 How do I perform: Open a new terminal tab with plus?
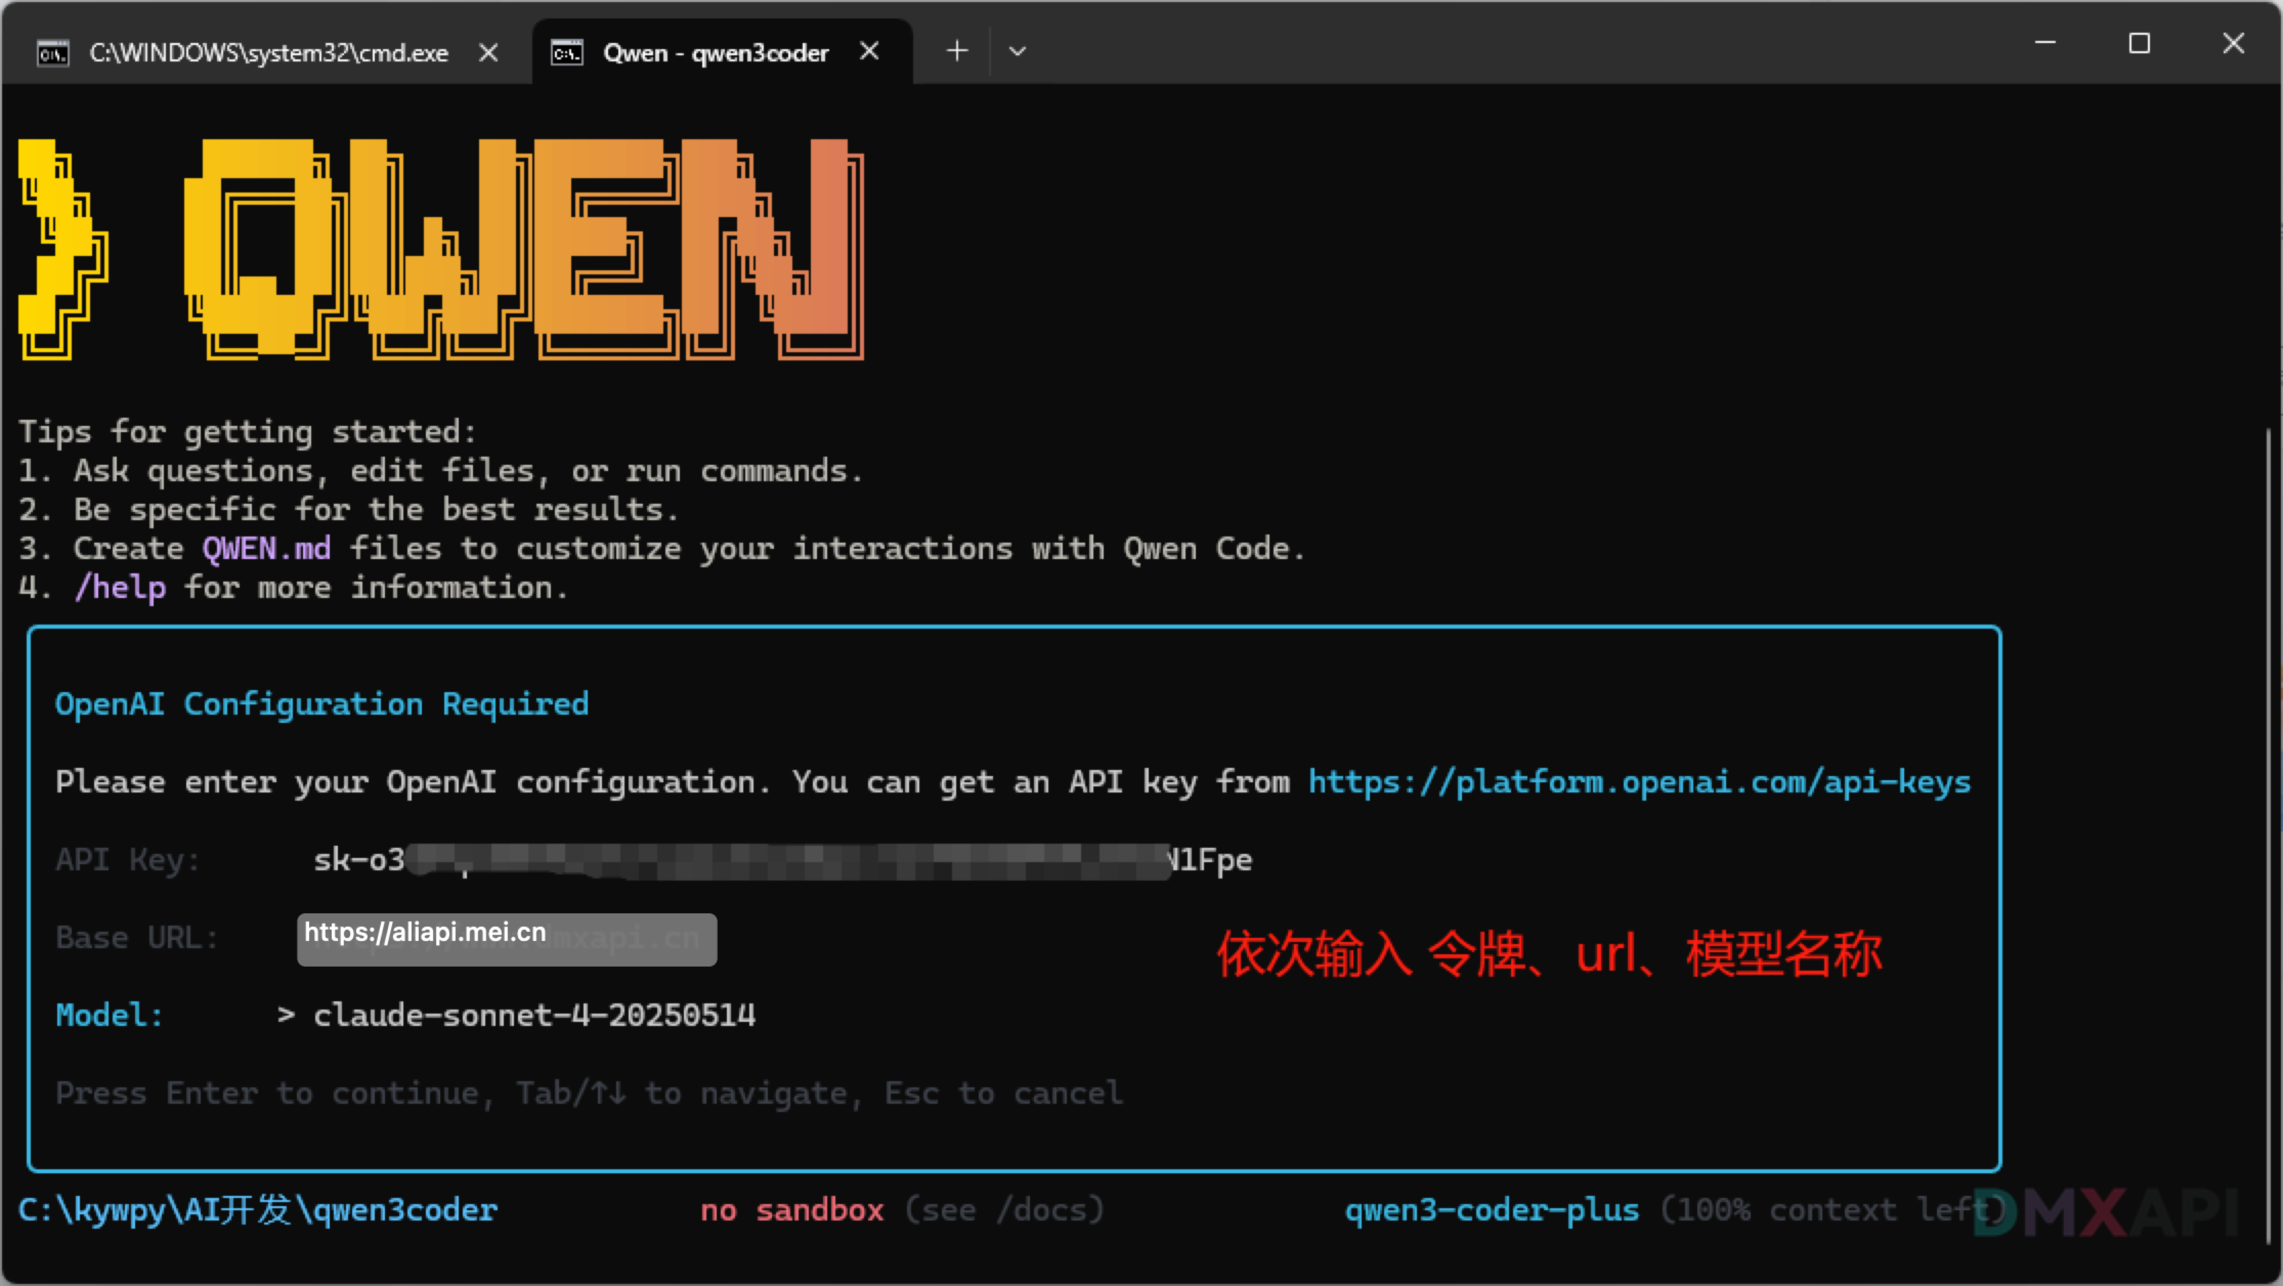pos(957,51)
